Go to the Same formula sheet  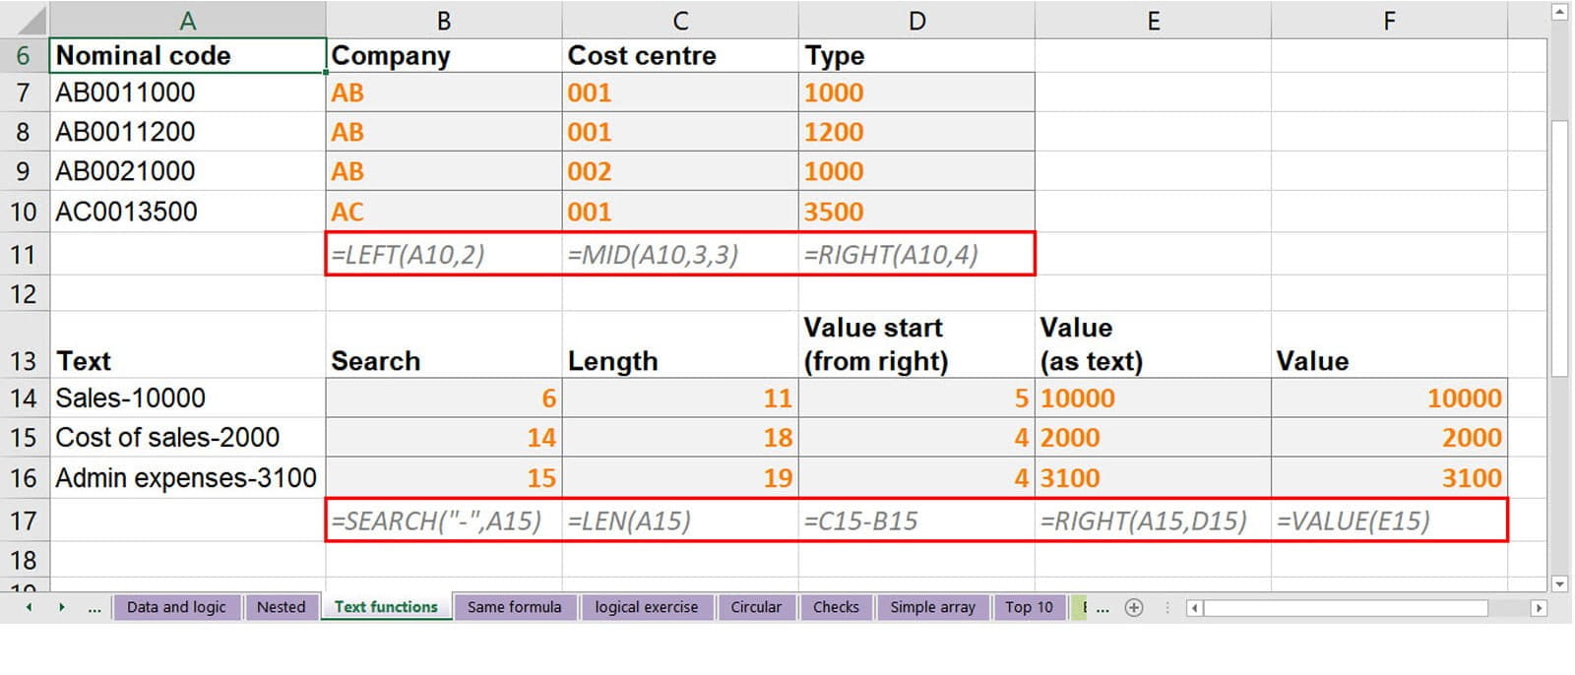514,607
